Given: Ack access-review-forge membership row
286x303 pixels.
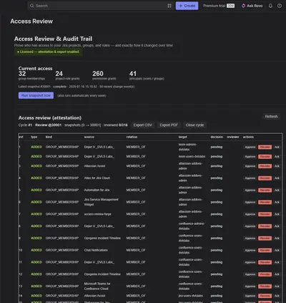Looking at the screenshot, I should pos(277,214).
